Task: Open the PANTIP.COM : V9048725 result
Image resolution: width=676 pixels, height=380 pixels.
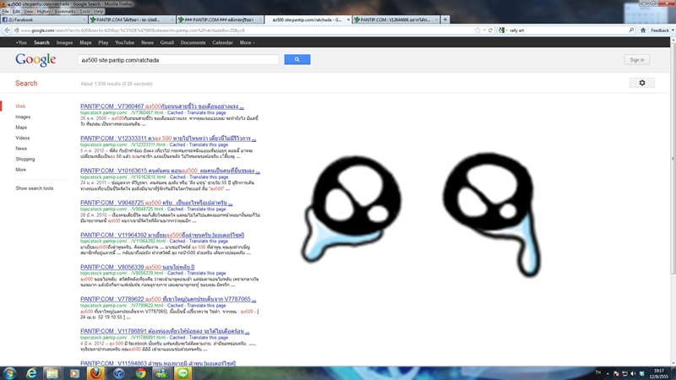Action: (156, 203)
